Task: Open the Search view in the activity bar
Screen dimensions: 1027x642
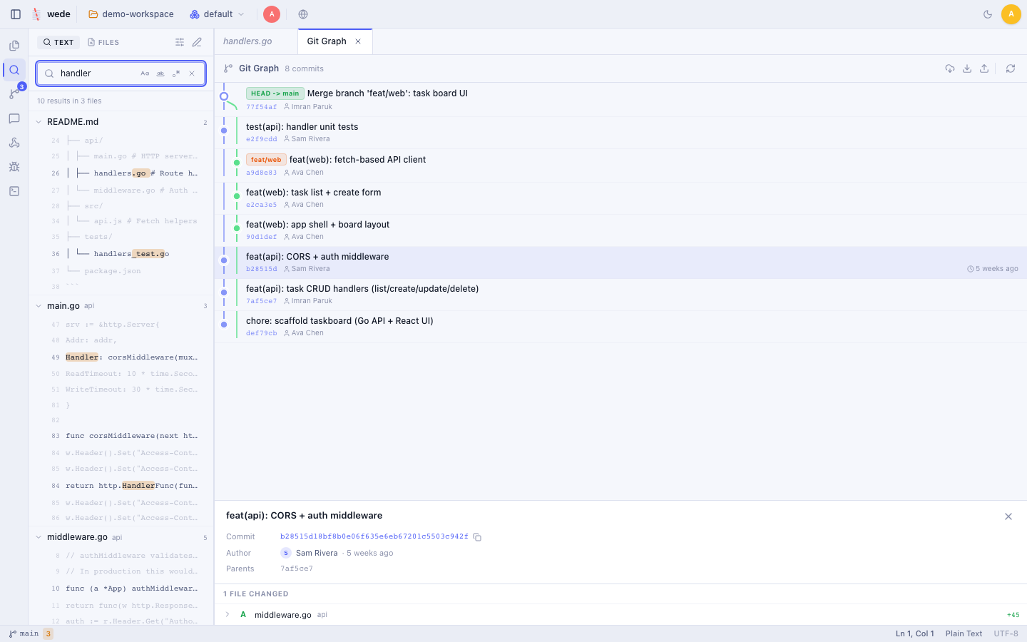Action: coord(14,70)
